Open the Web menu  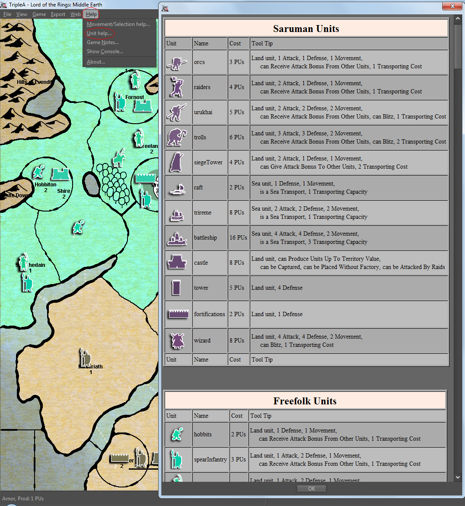76,14
